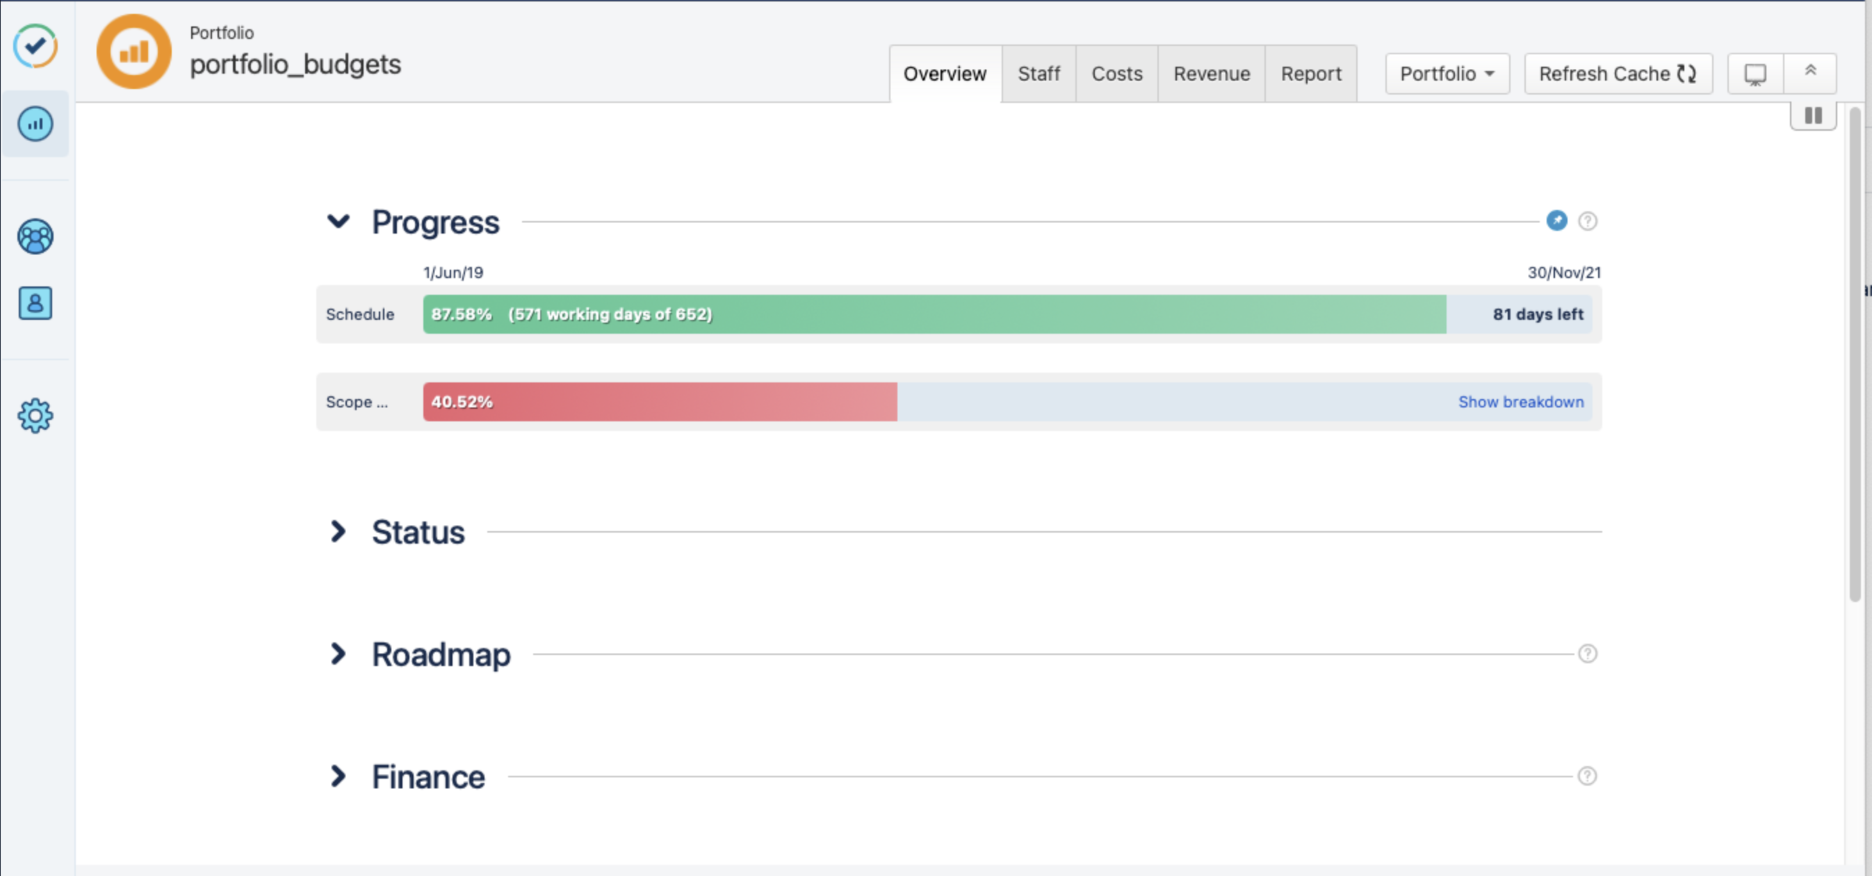The width and height of the screenshot is (1872, 876).
Task: Switch to the Revenue tab
Action: [x=1211, y=74]
